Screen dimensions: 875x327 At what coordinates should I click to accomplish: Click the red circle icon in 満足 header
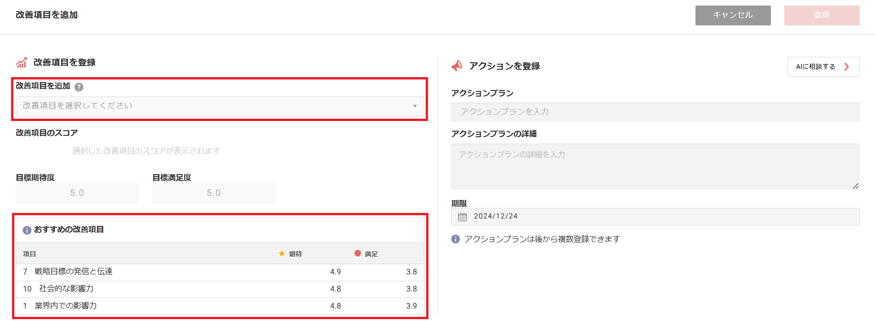358,253
